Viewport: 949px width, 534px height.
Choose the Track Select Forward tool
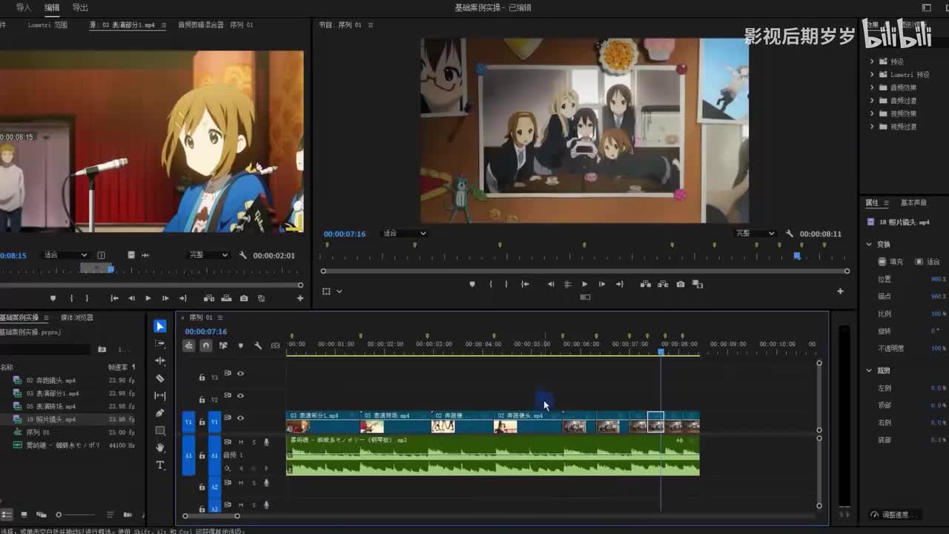pyautogui.click(x=160, y=344)
